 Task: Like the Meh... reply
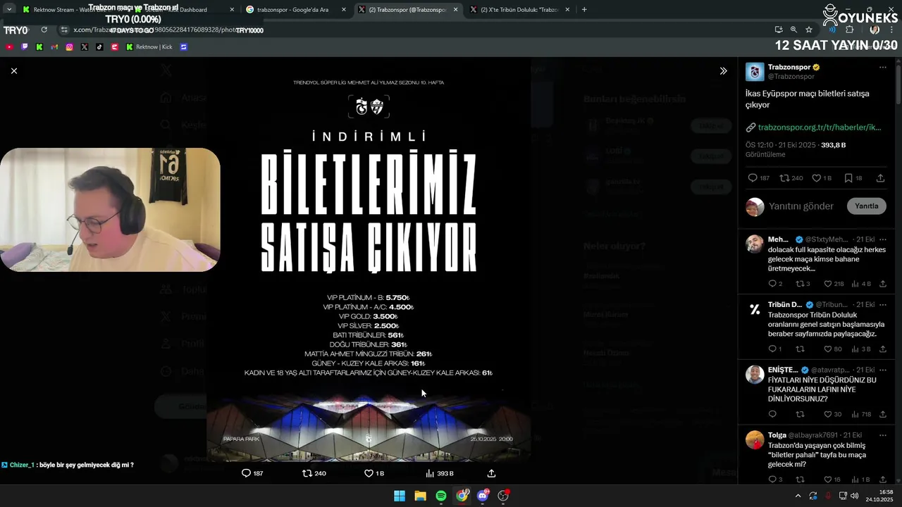tap(828, 284)
